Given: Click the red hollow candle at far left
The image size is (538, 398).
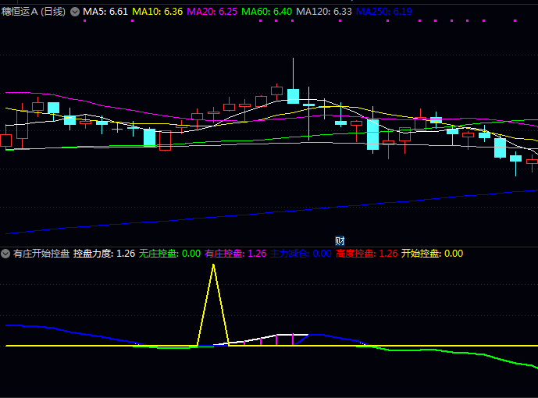Looking at the screenshot, I should [6, 140].
